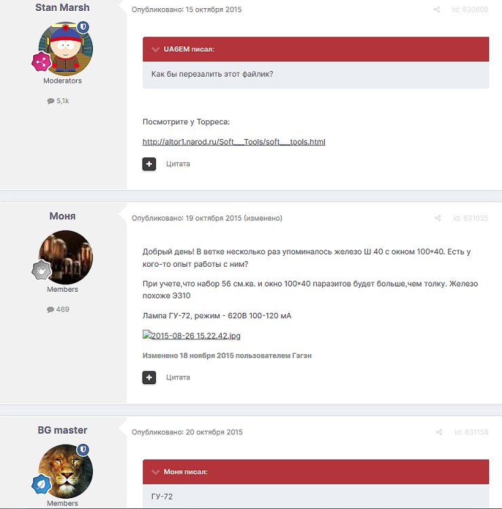This screenshot has height=509, width=502.
Task: Click the (изменено) edit note on Моня's post
Action: pos(263,218)
